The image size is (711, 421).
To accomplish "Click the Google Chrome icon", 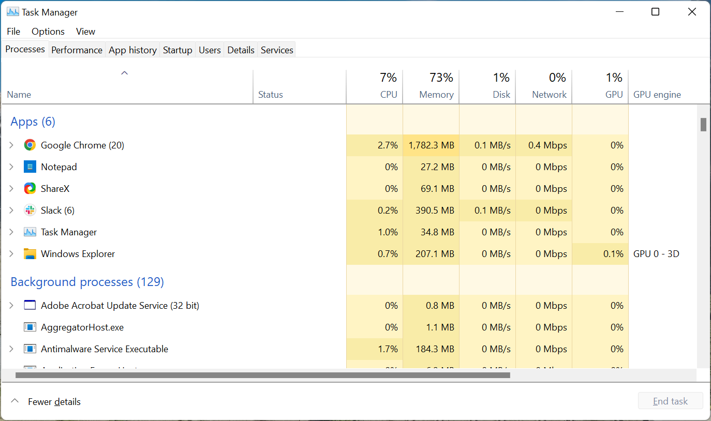I will (30, 145).
